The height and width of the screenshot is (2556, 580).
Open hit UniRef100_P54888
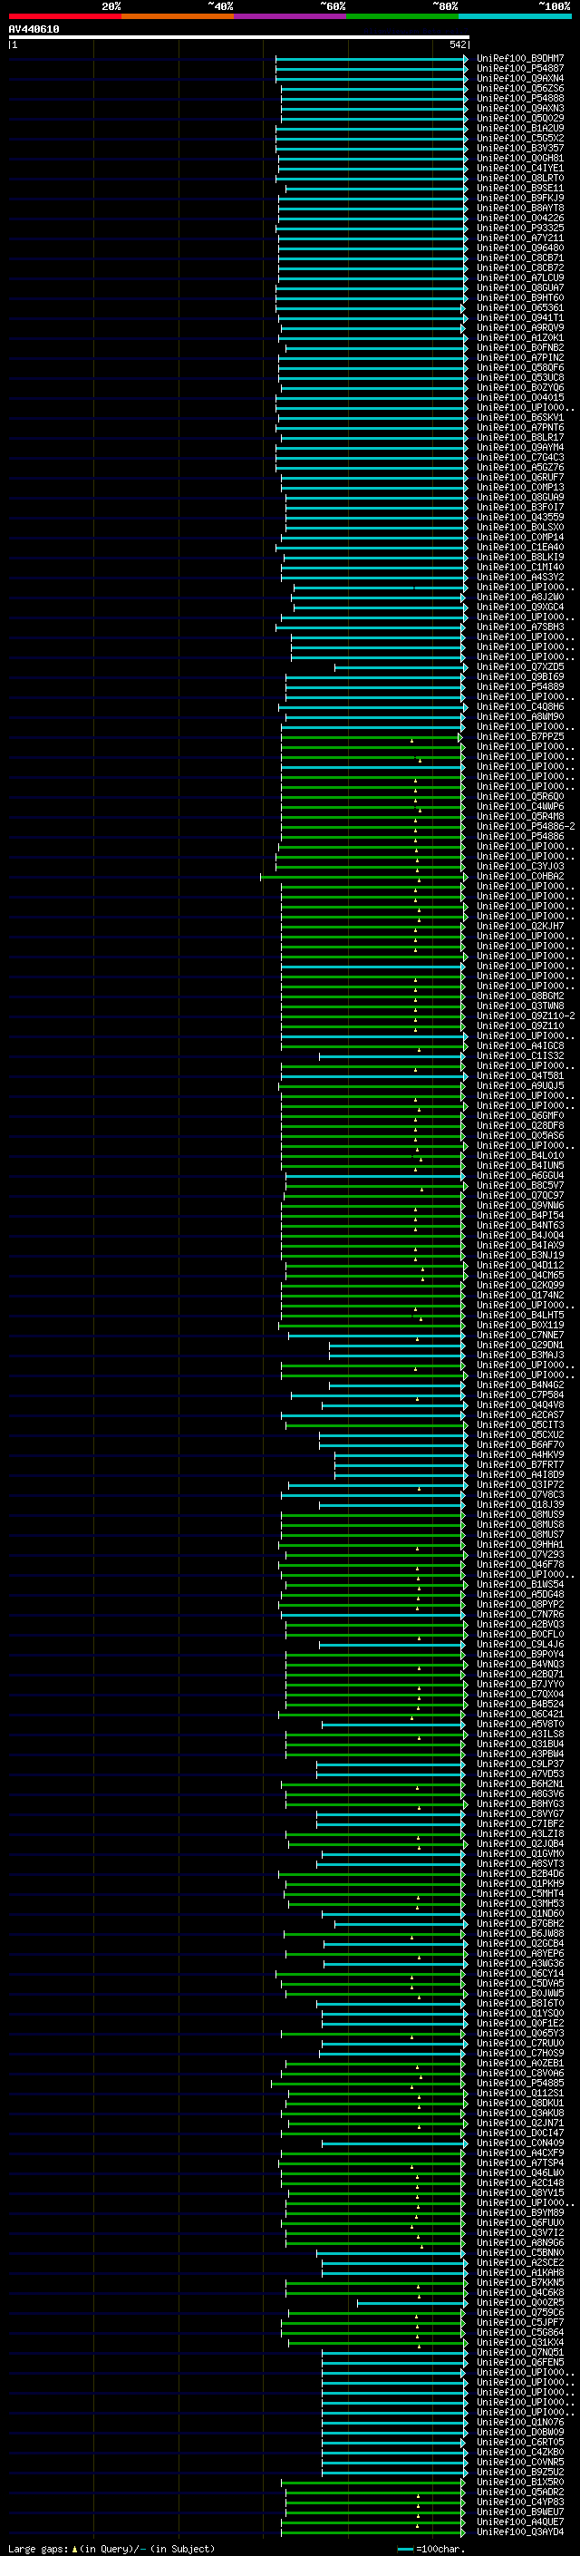tap(520, 98)
